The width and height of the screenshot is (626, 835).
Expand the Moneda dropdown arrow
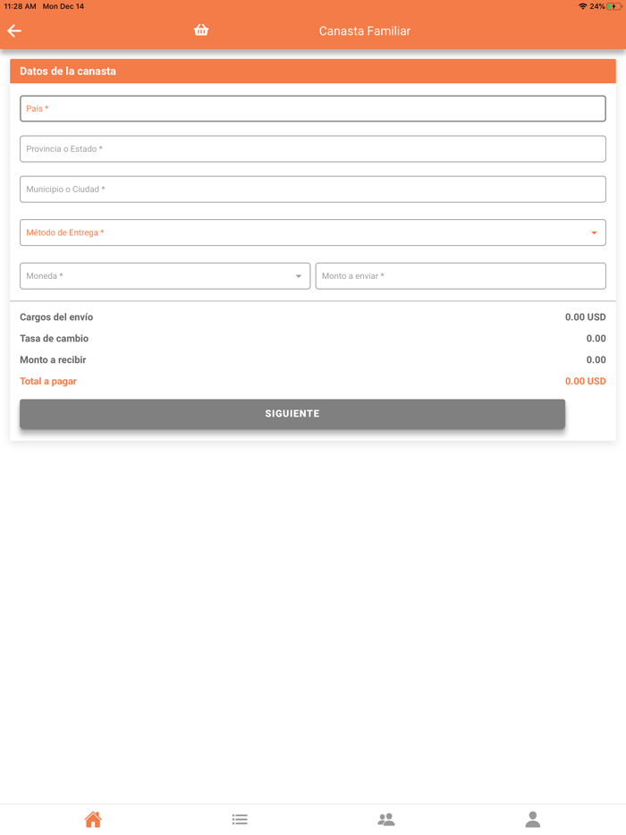point(299,276)
